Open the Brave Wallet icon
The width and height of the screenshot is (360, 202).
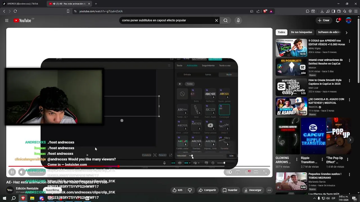(339, 11)
